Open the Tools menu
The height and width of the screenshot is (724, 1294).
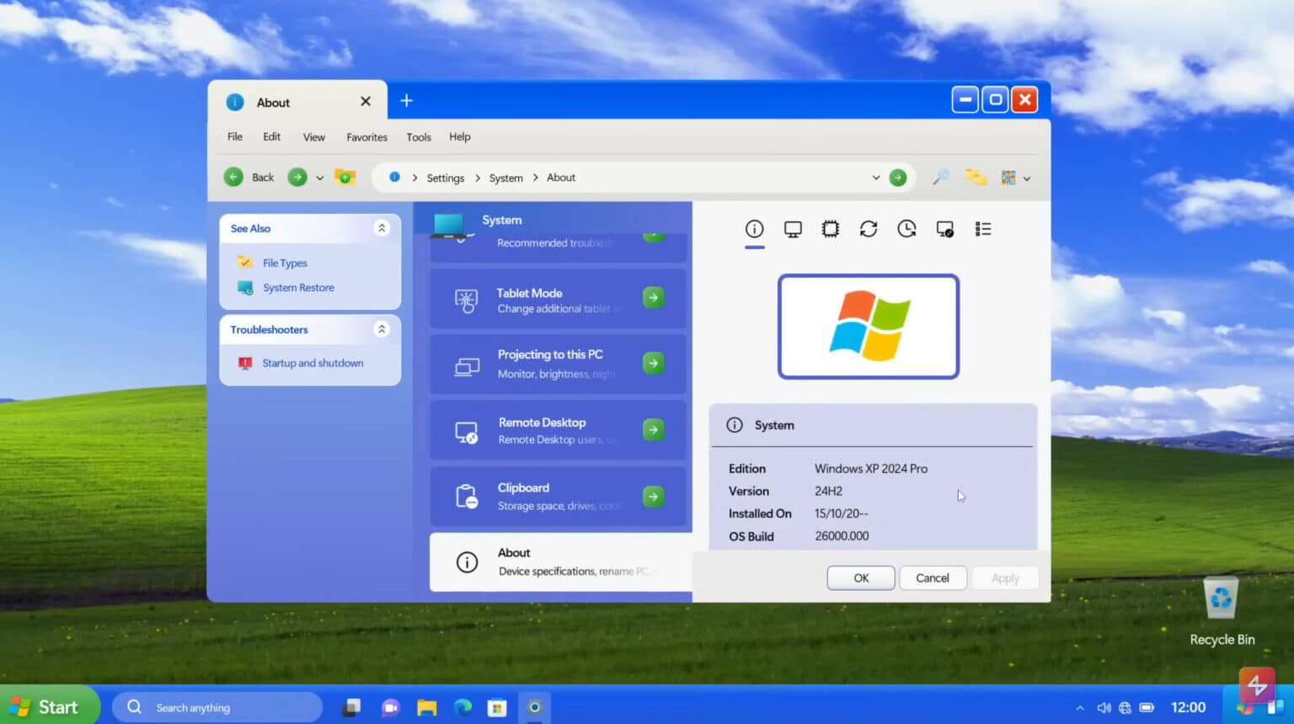tap(418, 136)
